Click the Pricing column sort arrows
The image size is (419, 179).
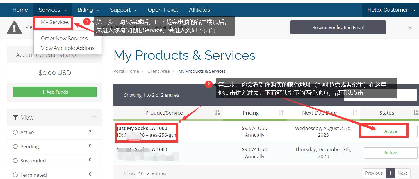pyautogui.click(x=281, y=113)
